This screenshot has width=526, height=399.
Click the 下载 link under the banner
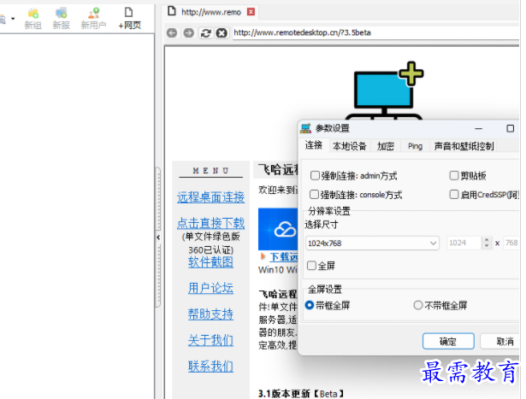pyautogui.click(x=284, y=257)
